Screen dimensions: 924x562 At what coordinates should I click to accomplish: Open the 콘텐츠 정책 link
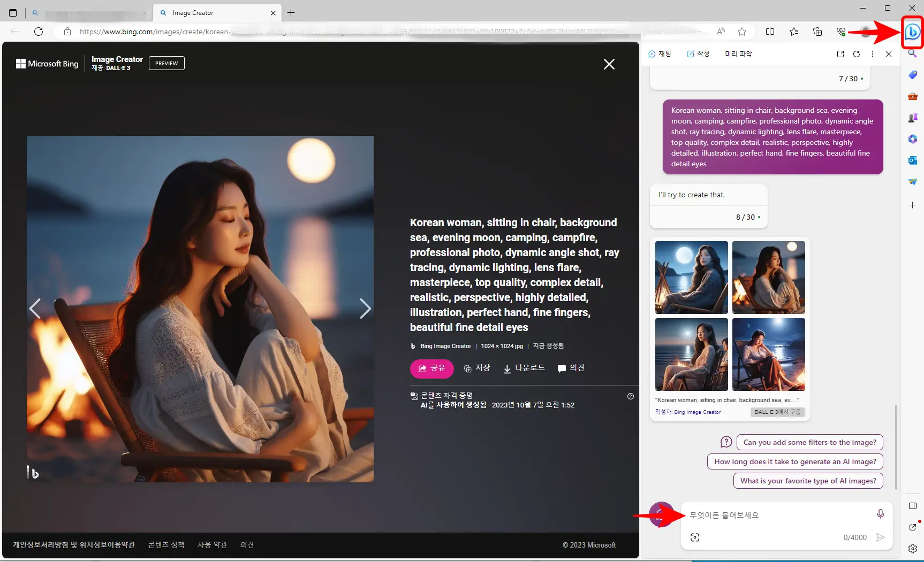[x=165, y=544]
